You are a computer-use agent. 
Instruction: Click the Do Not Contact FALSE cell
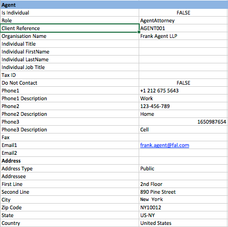pyautogui.click(x=183, y=83)
